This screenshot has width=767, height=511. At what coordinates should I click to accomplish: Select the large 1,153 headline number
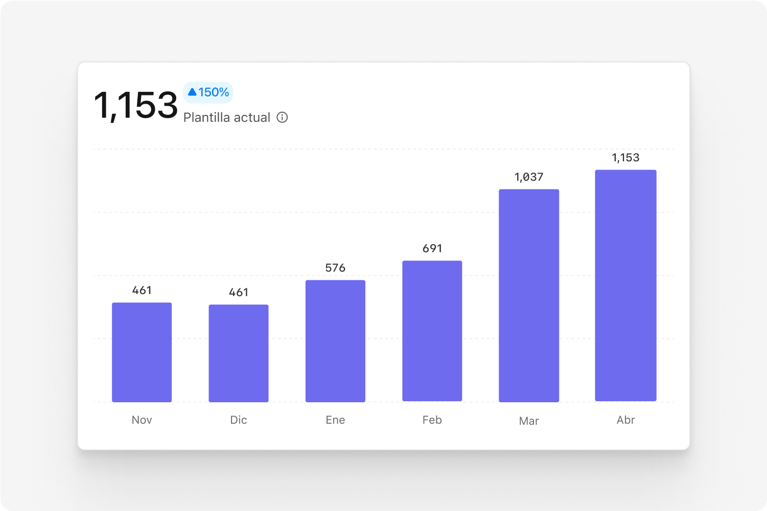tap(136, 106)
